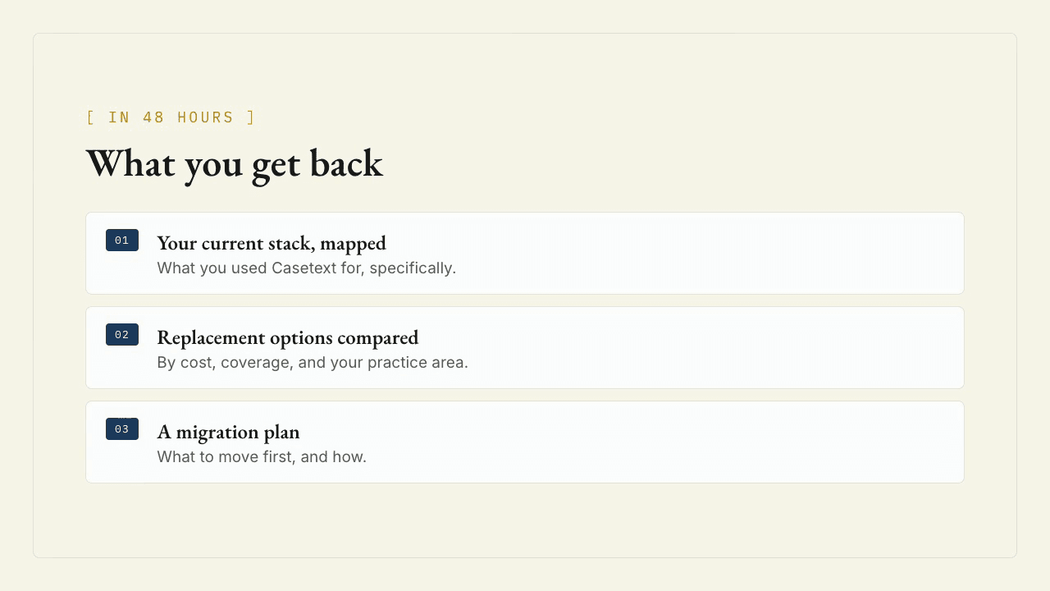Click the 'By cost, coverage' description line
Viewport: 1050px width, 591px height.
pos(313,363)
